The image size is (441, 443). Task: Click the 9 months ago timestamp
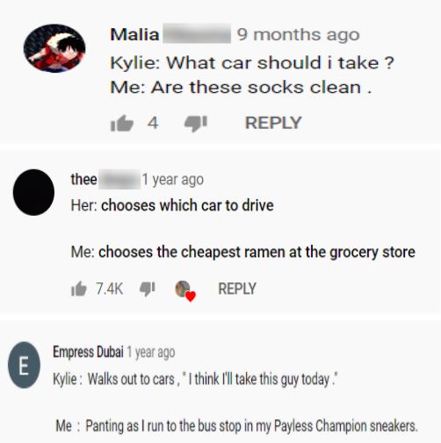point(298,35)
